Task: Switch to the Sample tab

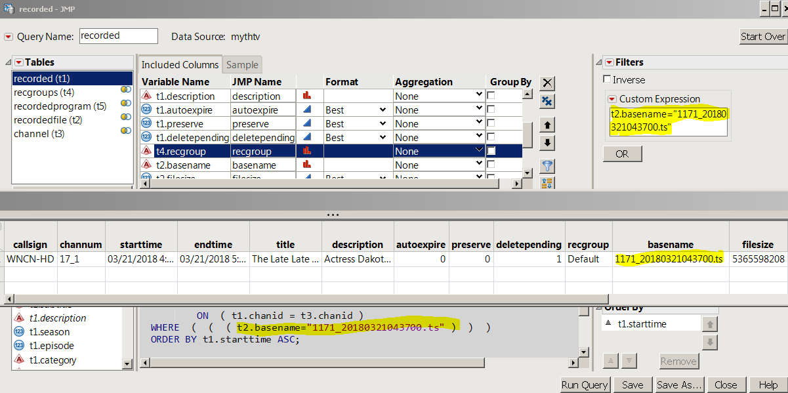Action: tap(243, 64)
